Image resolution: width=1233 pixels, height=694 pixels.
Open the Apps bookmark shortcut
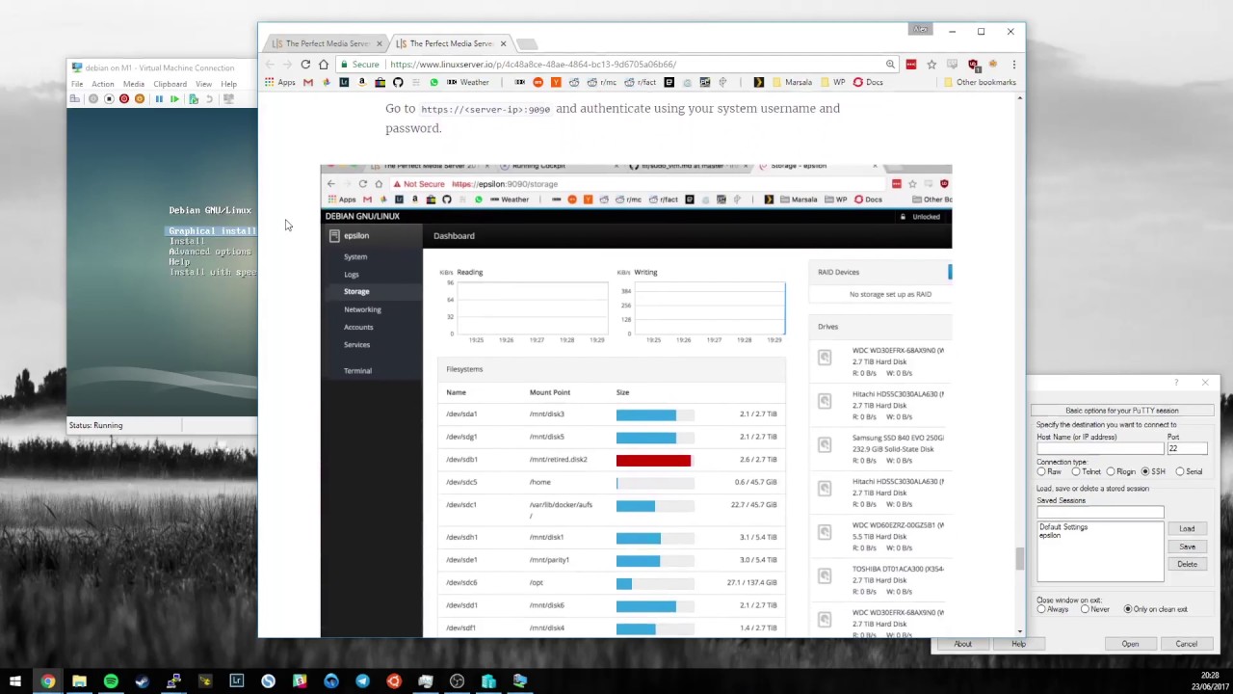pyautogui.click(x=280, y=83)
